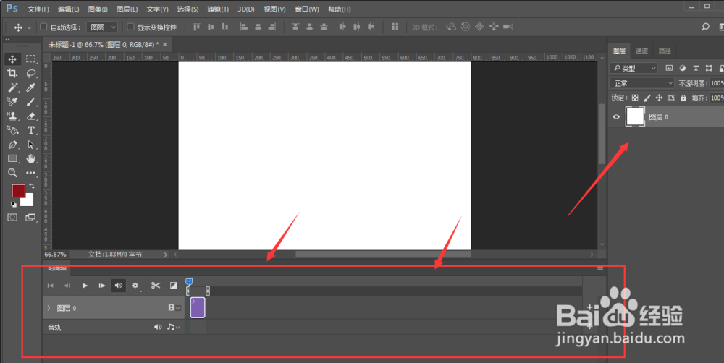Toggle Quick Mask mode

[x=12, y=217]
